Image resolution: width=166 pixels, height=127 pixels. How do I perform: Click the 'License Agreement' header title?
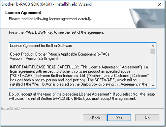point(23,12)
